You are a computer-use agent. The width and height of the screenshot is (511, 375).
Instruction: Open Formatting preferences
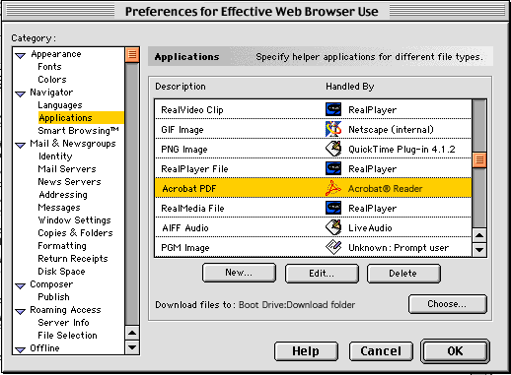pyautogui.click(x=62, y=246)
